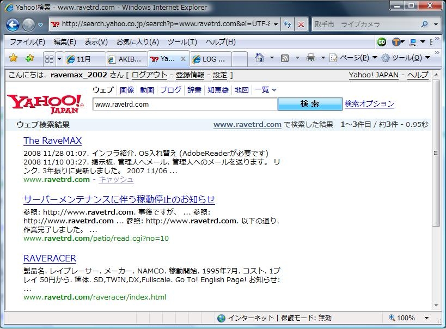Image resolution: width=446 pixels, height=329 pixels.
Task: Switch to the 11月 tab
Action: pos(85,59)
